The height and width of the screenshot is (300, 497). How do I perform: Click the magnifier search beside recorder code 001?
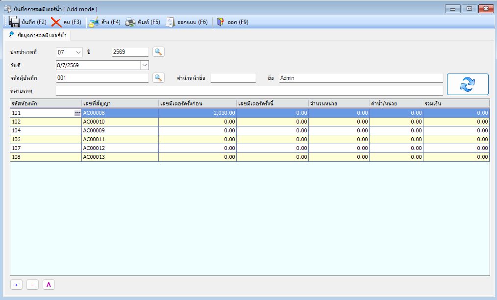(x=158, y=78)
